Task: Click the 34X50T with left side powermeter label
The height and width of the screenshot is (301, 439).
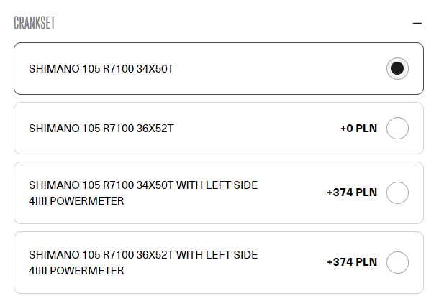Action: coord(142,185)
